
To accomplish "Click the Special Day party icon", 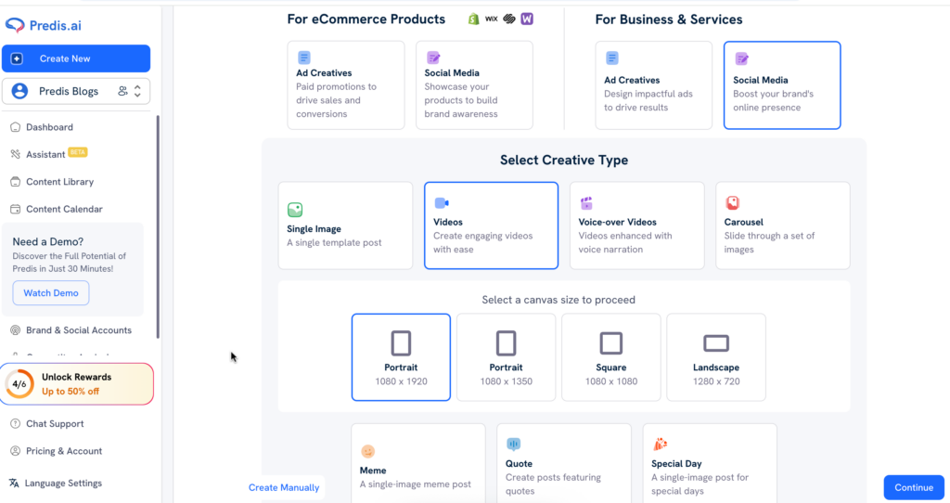I will click(x=660, y=445).
